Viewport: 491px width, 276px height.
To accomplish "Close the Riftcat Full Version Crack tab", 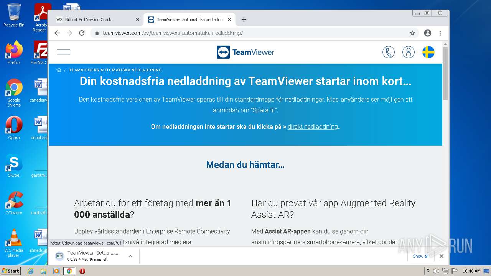I will click(x=138, y=20).
